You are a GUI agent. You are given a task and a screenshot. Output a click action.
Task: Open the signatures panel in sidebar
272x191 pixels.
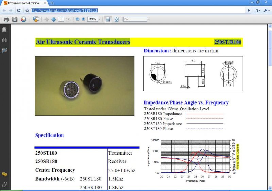tap(4, 50)
